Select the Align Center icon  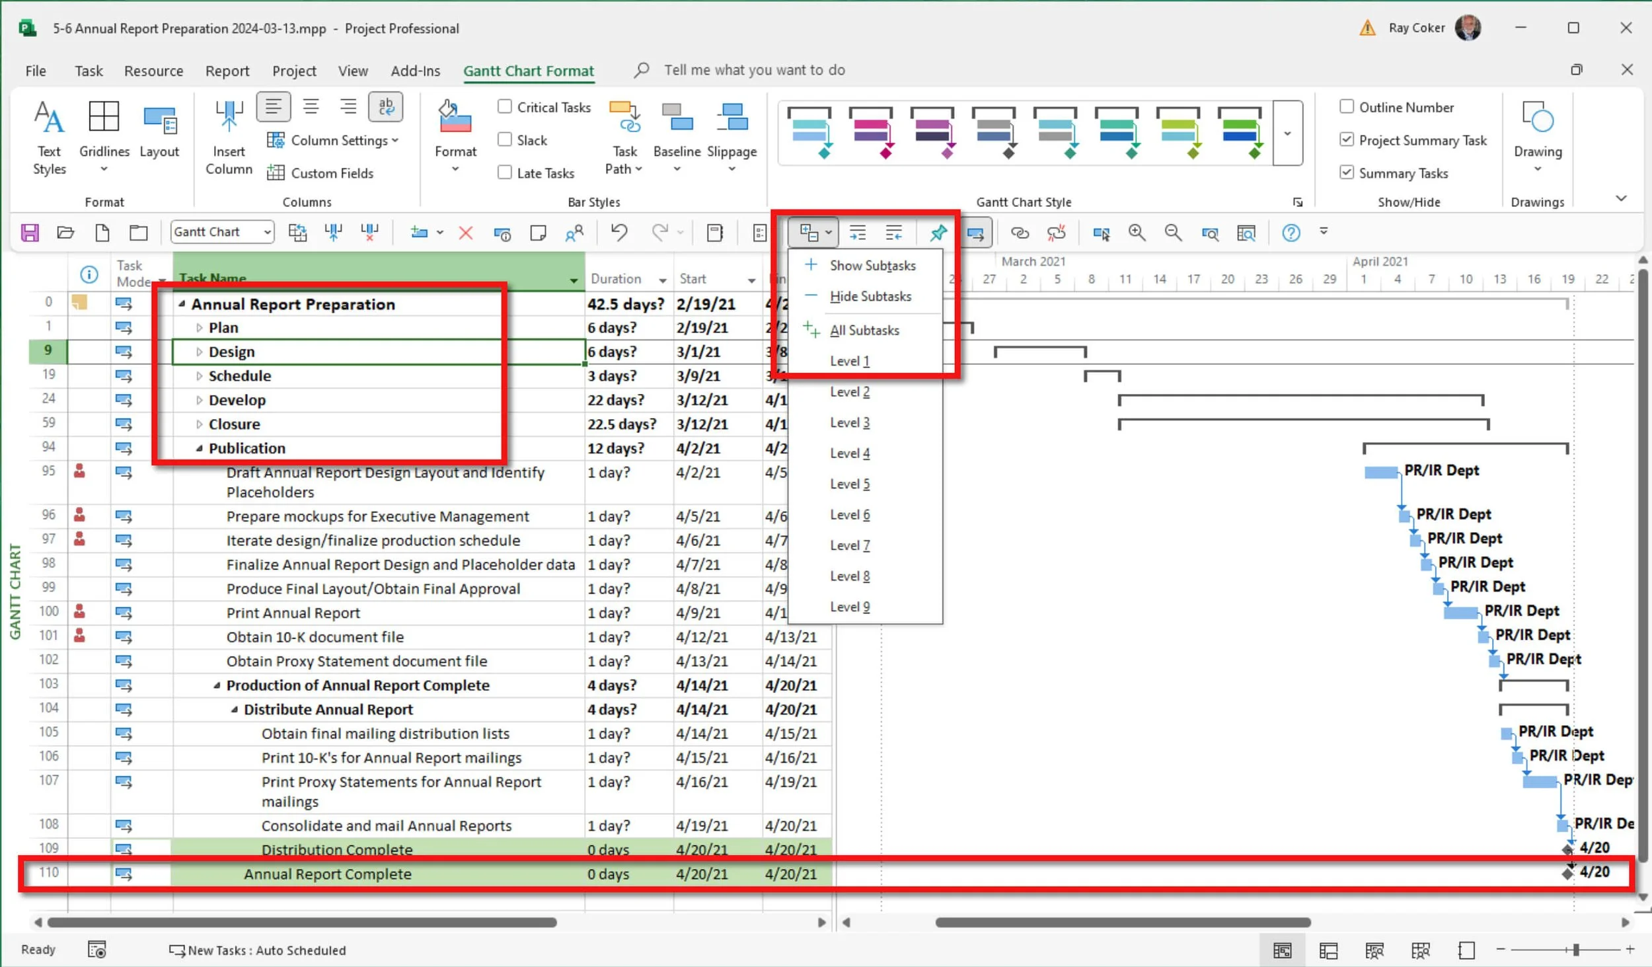coord(311,106)
